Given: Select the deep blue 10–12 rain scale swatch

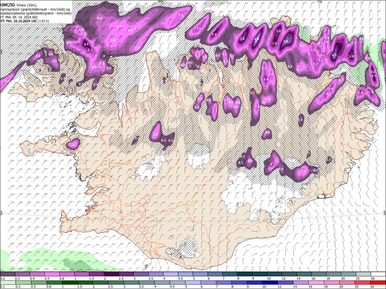Looking at the screenshot, I should coord(270,282).
